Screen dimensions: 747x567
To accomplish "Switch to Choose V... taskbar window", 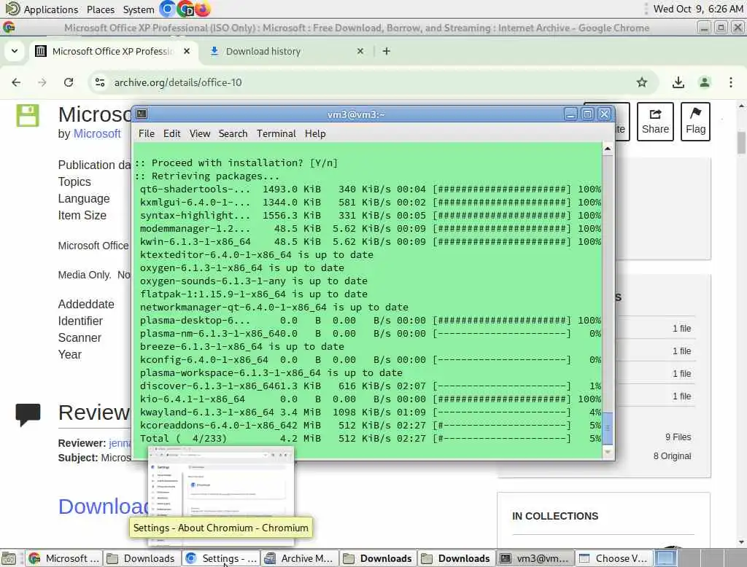I will click(x=614, y=558).
